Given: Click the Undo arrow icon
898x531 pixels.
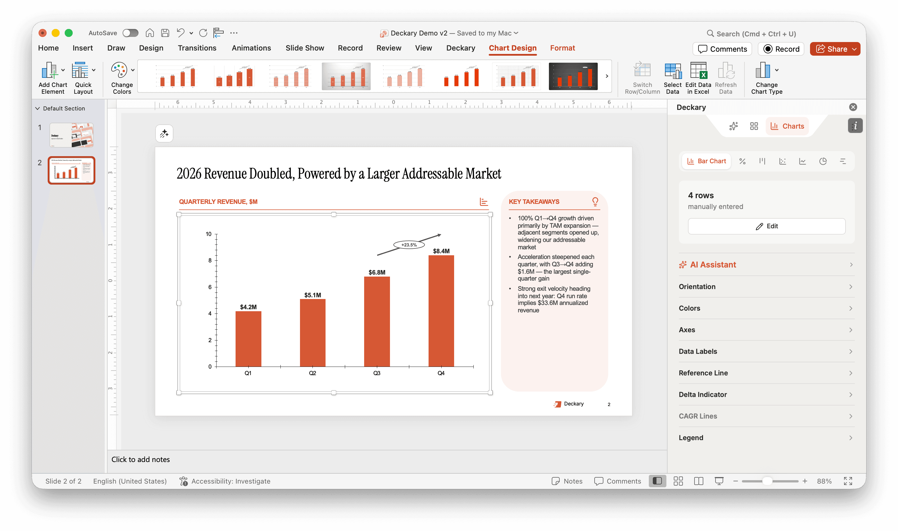Looking at the screenshot, I should (181, 33).
